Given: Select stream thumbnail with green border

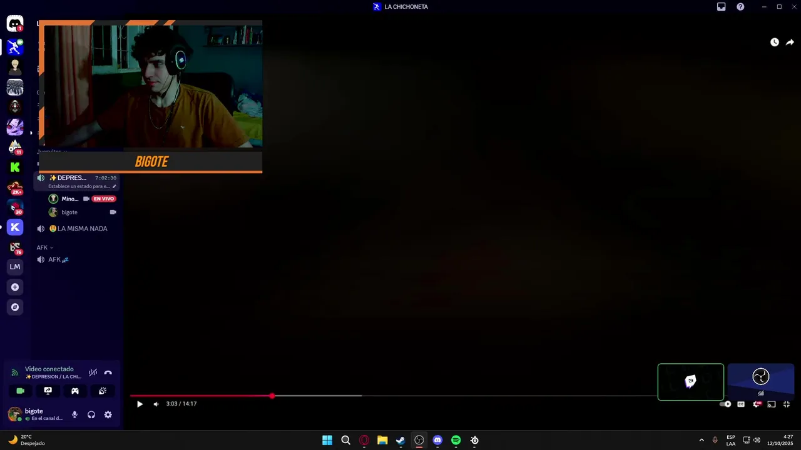Looking at the screenshot, I should pos(691,382).
